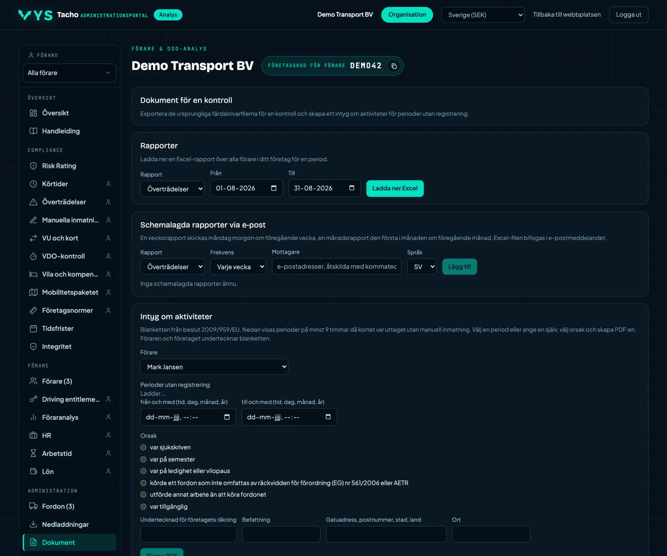
Task: Copy the company code DEM042
Action: click(x=394, y=66)
